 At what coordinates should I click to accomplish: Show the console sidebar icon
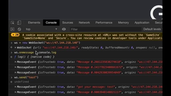[x=12, y=29]
